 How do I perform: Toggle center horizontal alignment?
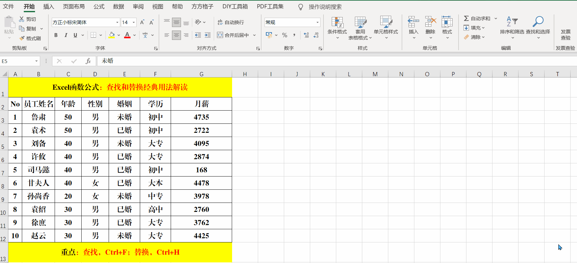point(176,35)
